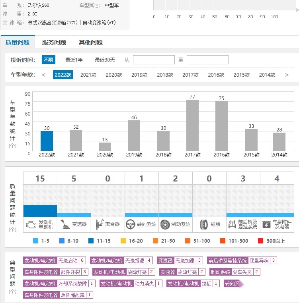Click the 11-15 legend color swatch

click(91, 241)
